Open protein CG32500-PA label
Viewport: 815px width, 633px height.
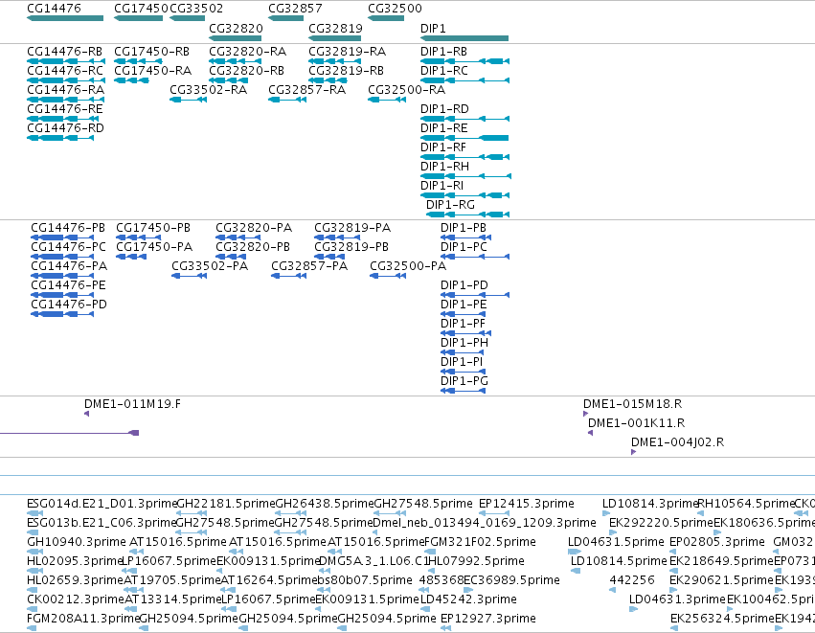pyautogui.click(x=408, y=266)
